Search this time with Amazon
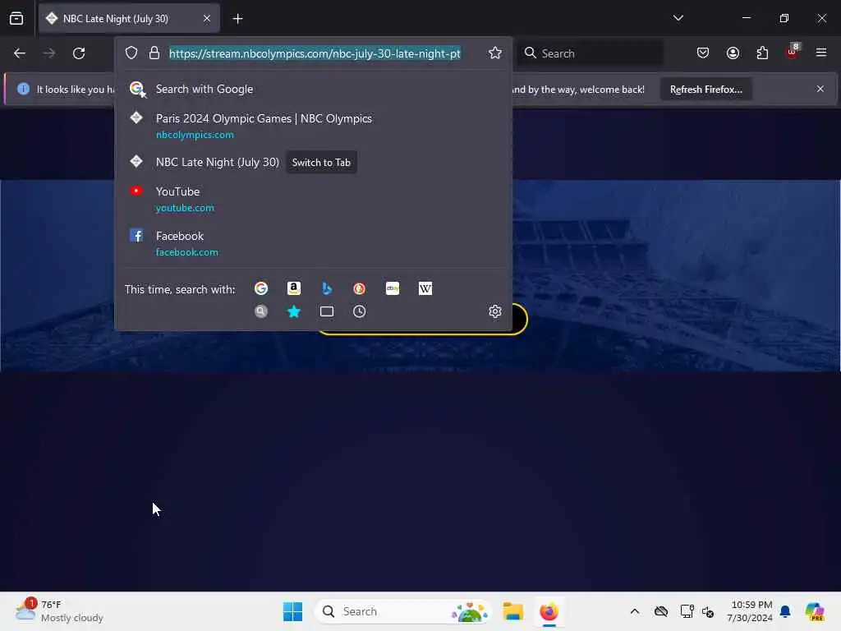Screen dimensions: 841x631 point(294,288)
